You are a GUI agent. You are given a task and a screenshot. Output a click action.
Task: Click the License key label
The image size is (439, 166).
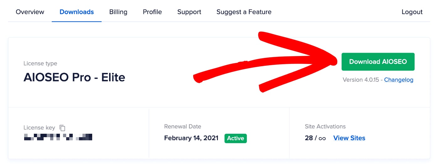click(x=39, y=128)
